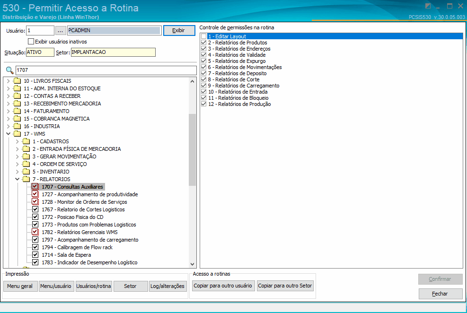Expand the 13 - RECEBIMENTO MERCADORIA node
This screenshot has width=467, height=313.
click(x=9, y=104)
